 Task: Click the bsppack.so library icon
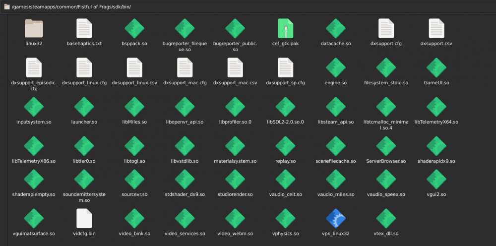[134, 28]
